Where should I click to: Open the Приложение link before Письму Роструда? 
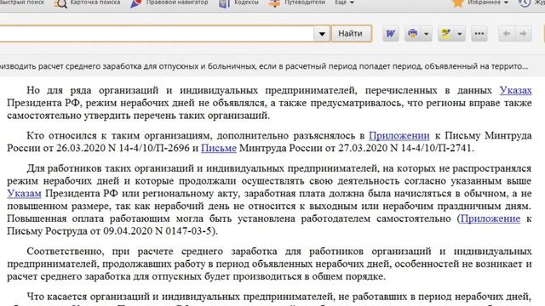point(490,218)
